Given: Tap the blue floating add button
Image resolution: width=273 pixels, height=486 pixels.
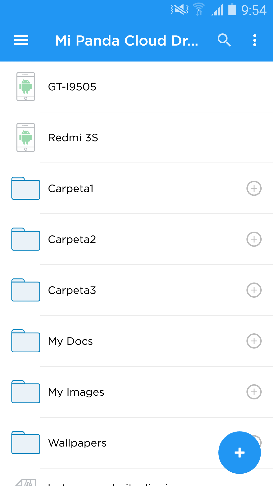Looking at the screenshot, I should pos(240,453).
